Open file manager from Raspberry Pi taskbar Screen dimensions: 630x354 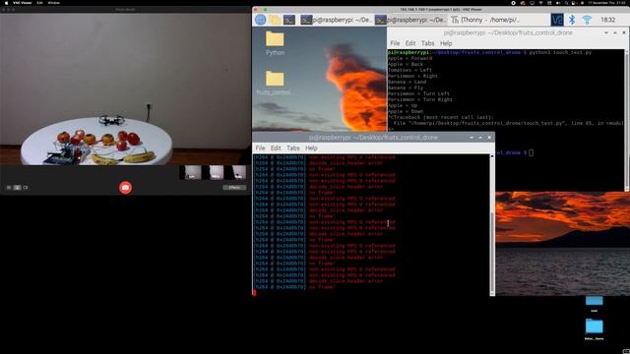click(x=275, y=20)
